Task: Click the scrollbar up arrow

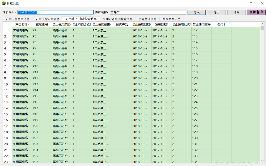Action: (x=262, y=24)
